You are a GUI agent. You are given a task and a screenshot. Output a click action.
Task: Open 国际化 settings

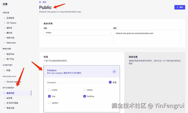point(9,28)
